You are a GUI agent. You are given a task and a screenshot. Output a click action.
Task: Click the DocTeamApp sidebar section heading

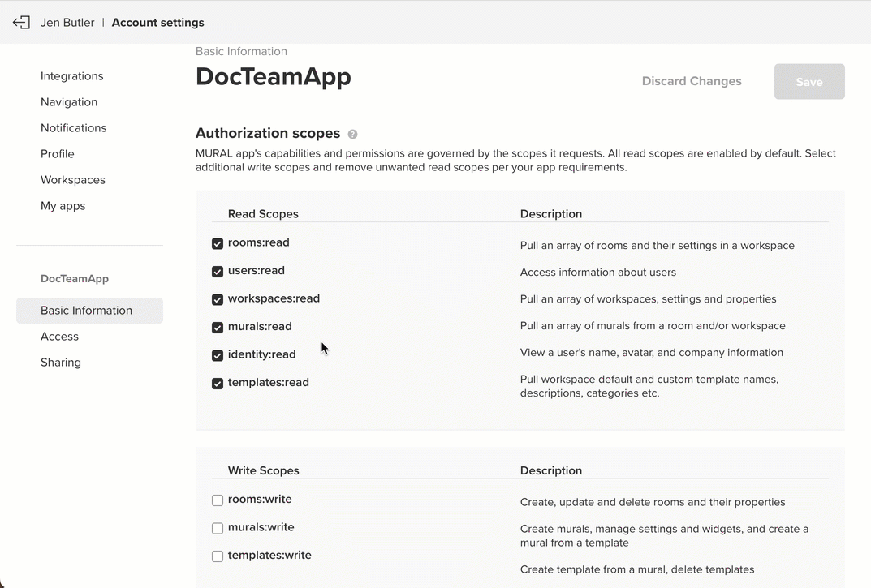tap(75, 279)
